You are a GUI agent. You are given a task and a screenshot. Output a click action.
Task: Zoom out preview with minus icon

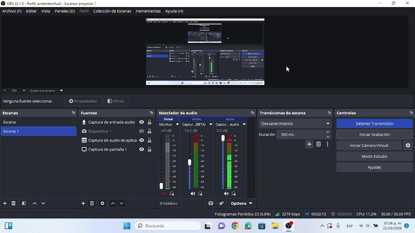tap(5, 91)
